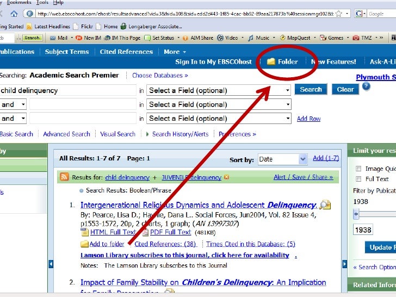Switch to Visual Search

(117, 134)
